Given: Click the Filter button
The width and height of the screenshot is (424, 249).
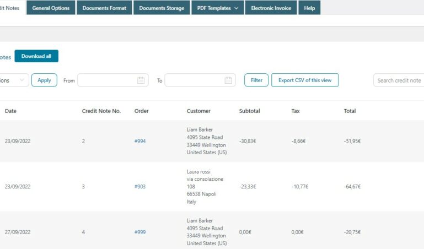Looking at the screenshot, I should pyautogui.click(x=256, y=80).
